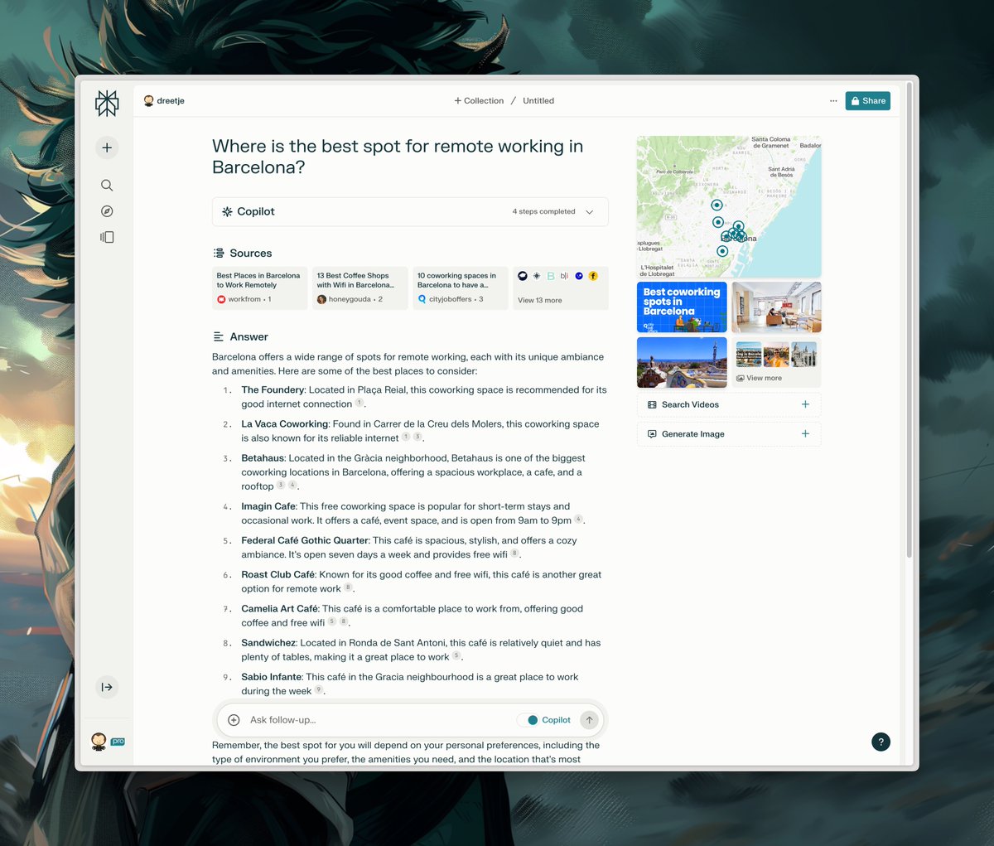Click the Search Videos film icon
The width and height of the screenshot is (994, 846).
(652, 404)
